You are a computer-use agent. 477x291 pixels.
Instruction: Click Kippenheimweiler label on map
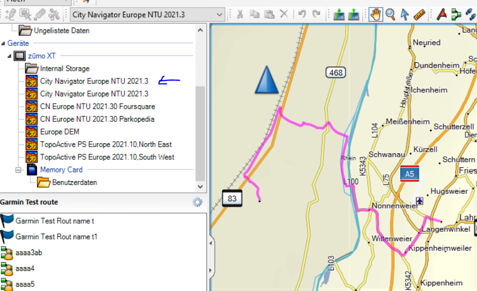coord(440,248)
